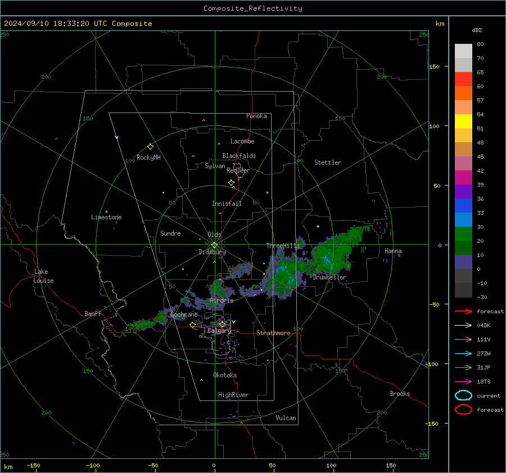This screenshot has width=506, height=473.
Task: Click the yellow diamond marker above Calgary label
Action: coord(222,324)
